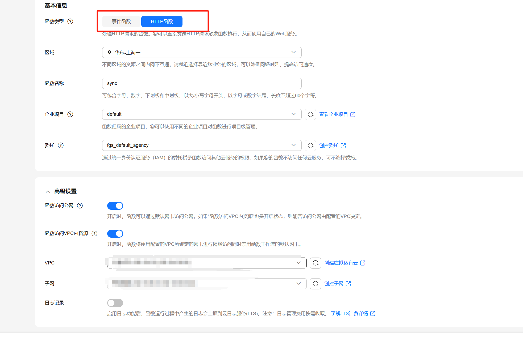Click help icon next to 委托
Viewport: 523px width, 338px height.
[x=61, y=146]
